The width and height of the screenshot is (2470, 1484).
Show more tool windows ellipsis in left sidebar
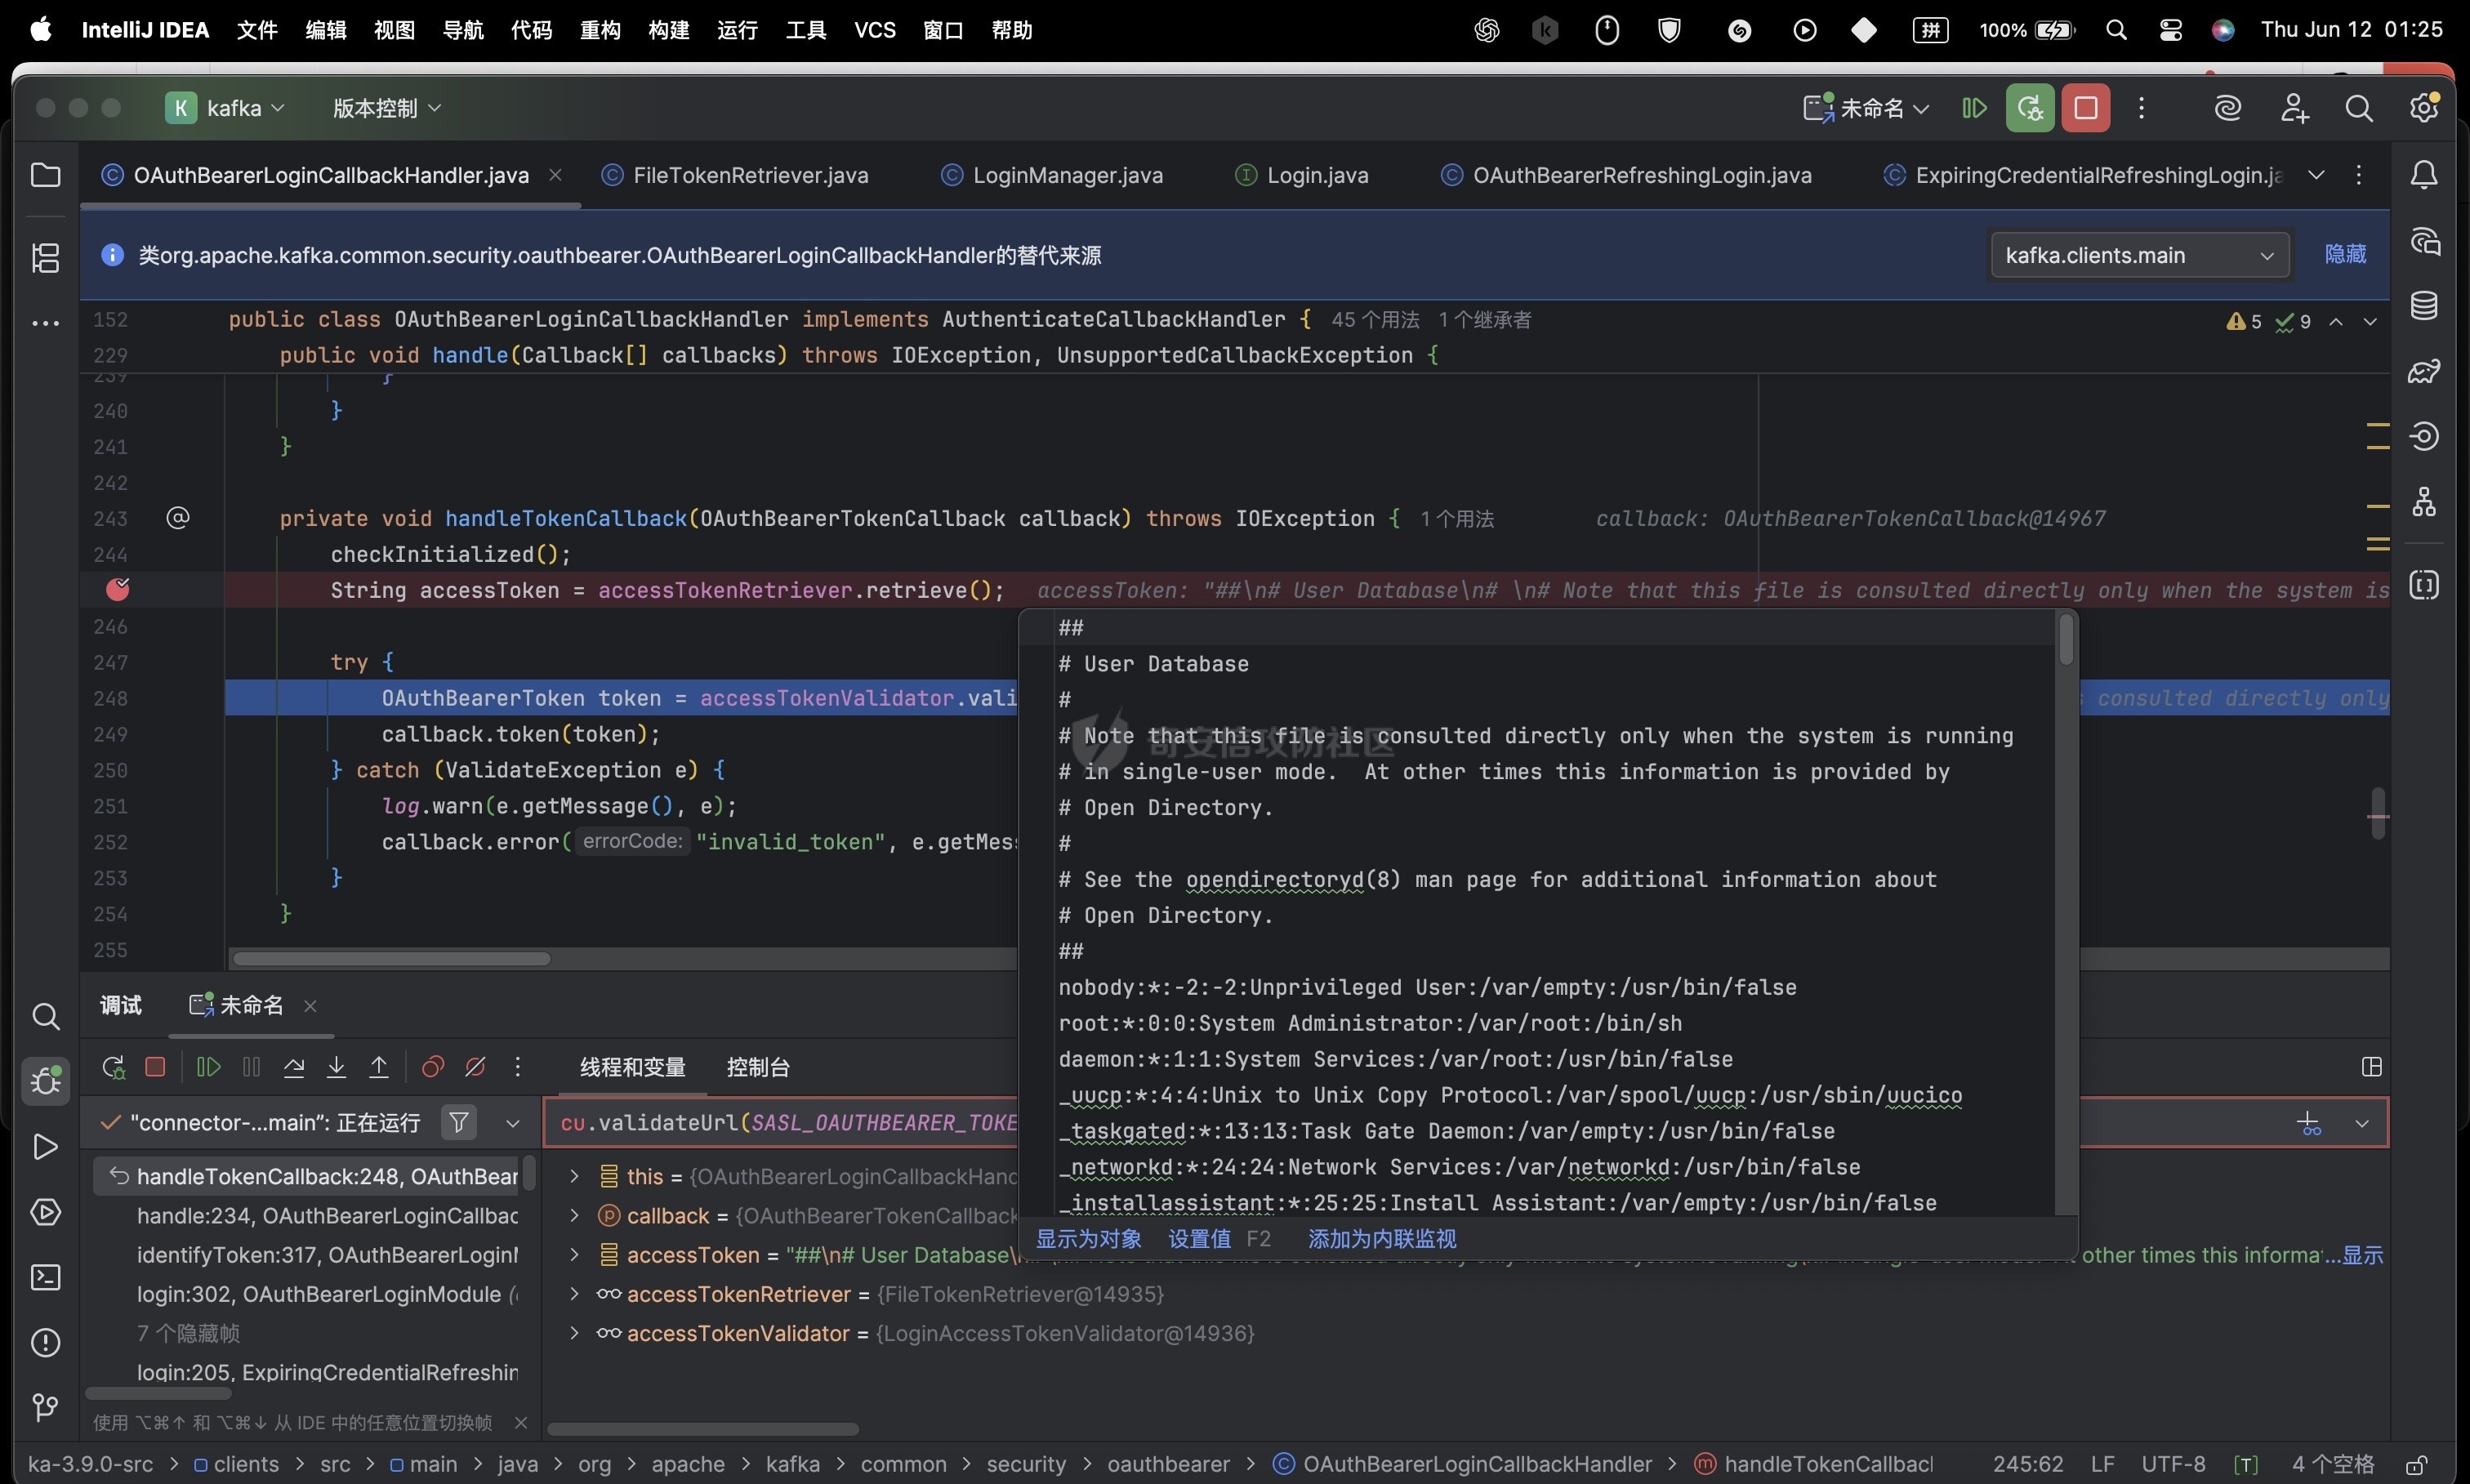point(45,323)
